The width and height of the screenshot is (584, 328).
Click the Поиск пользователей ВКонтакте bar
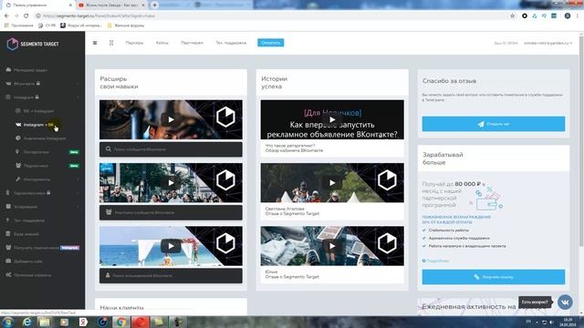(x=171, y=275)
